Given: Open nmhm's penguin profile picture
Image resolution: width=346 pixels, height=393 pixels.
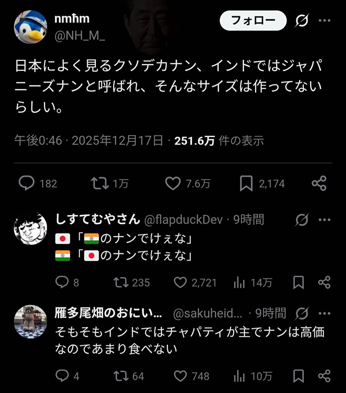Looking at the screenshot, I should [x=30, y=27].
